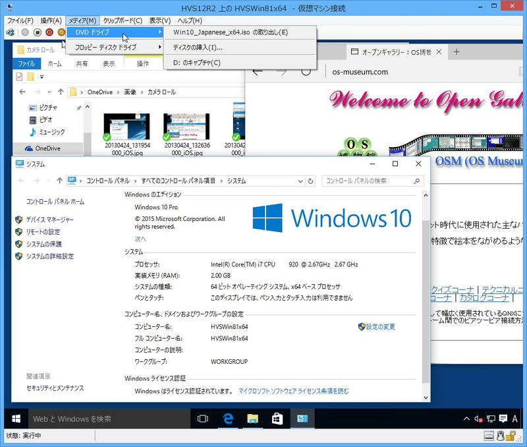Image resolution: width=527 pixels, height=447 pixels.
Task: Open Explorer's blue ファイル ribbon tab
Action: 26,63
